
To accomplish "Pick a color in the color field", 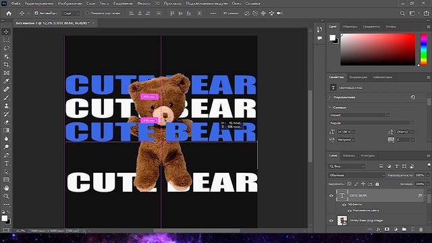I will point(378,49).
